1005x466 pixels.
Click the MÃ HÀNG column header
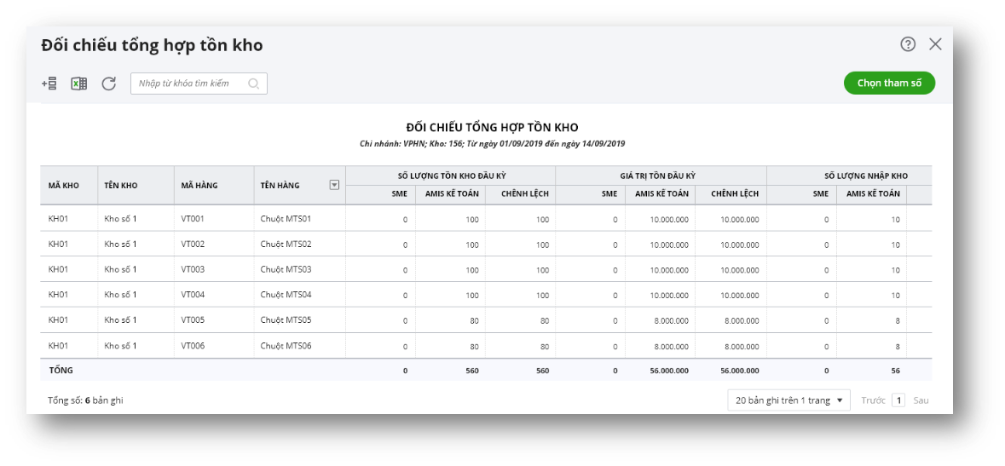214,185
